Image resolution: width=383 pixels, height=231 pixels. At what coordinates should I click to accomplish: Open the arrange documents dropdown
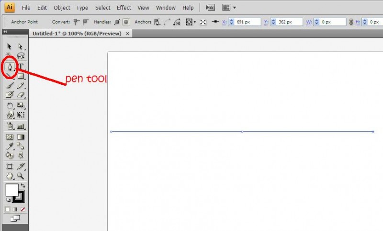(x=229, y=8)
